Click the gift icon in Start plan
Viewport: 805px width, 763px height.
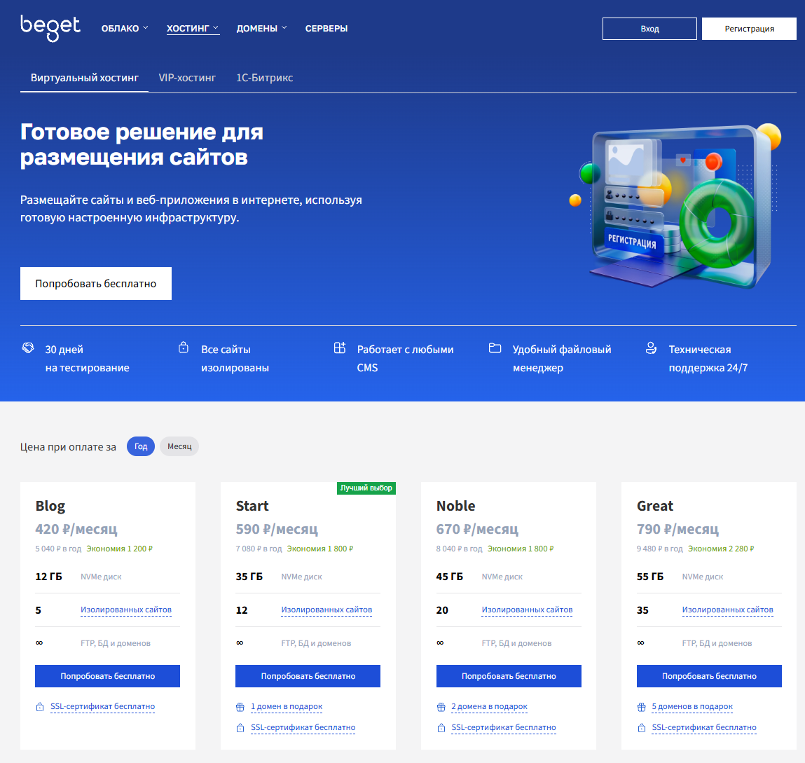tap(240, 707)
